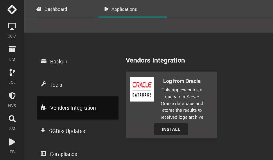Click the Compliance list icon
The width and height of the screenshot is (273, 160).
43,153
